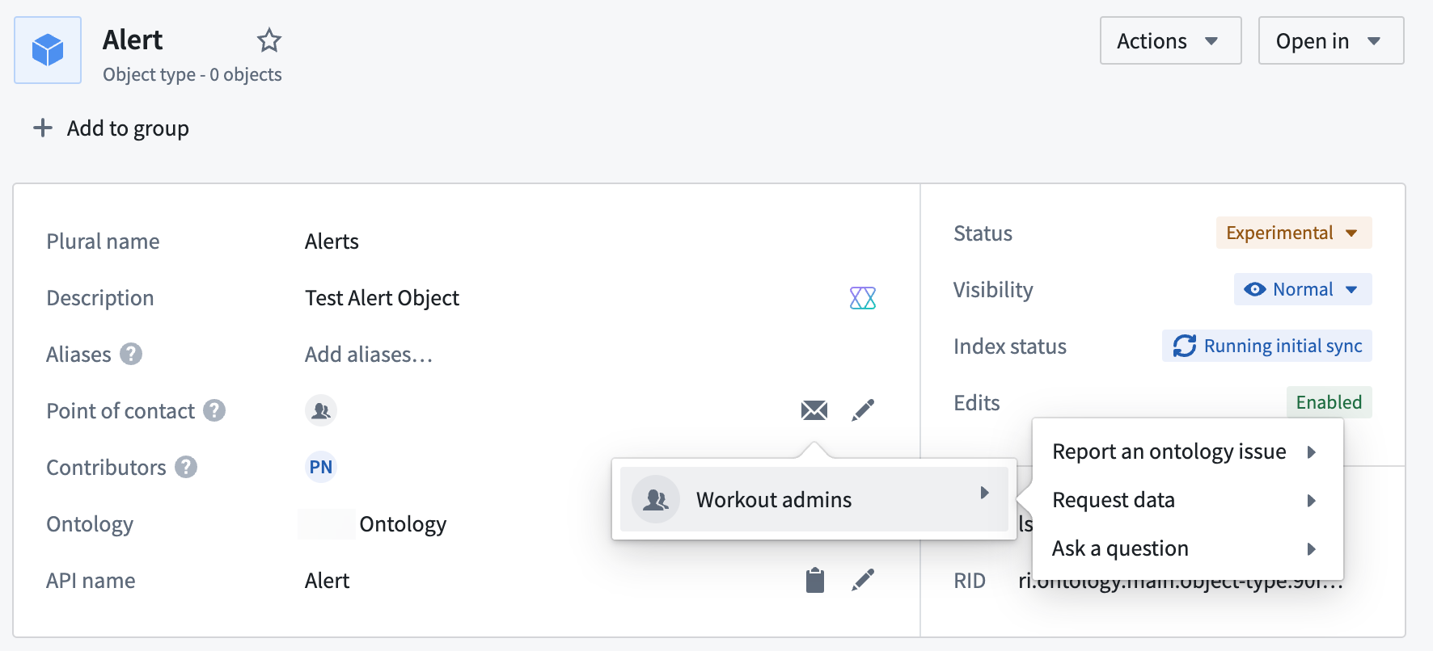Choose Ask a question option
Viewport: 1433px width, 651px height.
click(x=1187, y=548)
